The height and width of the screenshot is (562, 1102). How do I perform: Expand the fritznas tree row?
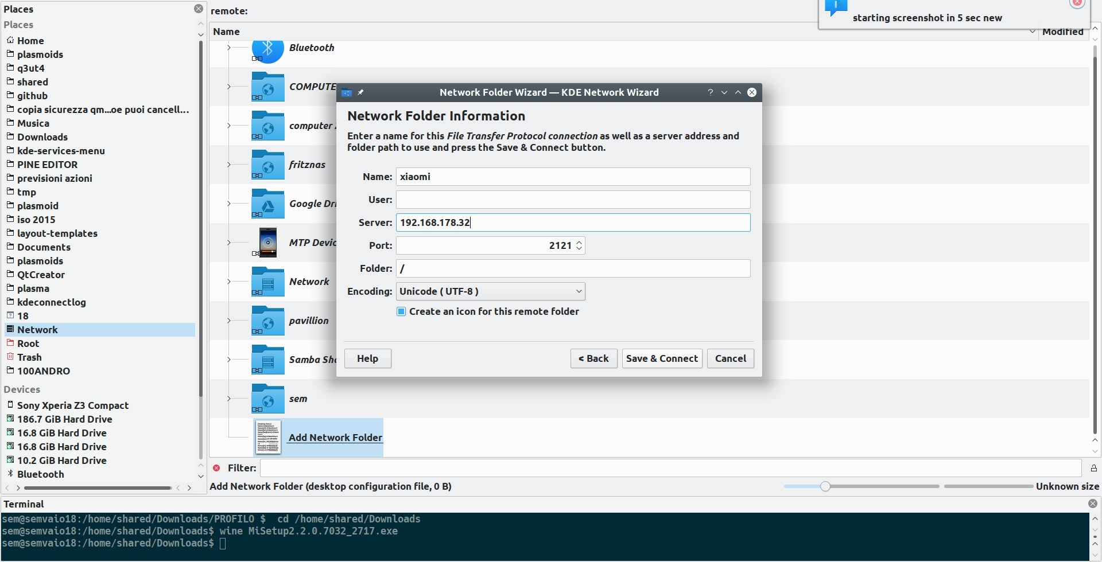click(228, 165)
